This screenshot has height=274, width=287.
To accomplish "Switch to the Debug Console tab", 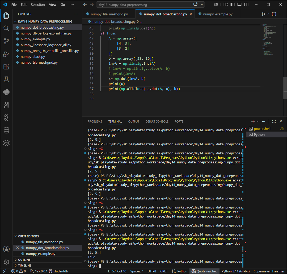I will pyautogui.click(x=157, y=121).
